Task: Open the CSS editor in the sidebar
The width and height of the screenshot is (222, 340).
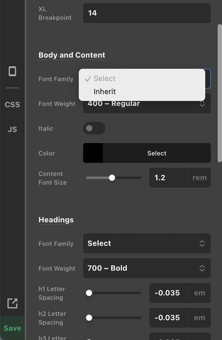Action: (x=12, y=105)
